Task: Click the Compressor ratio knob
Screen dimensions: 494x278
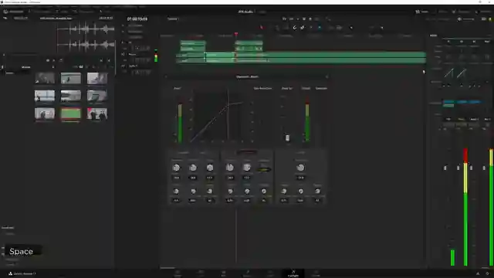Action: [247, 168]
